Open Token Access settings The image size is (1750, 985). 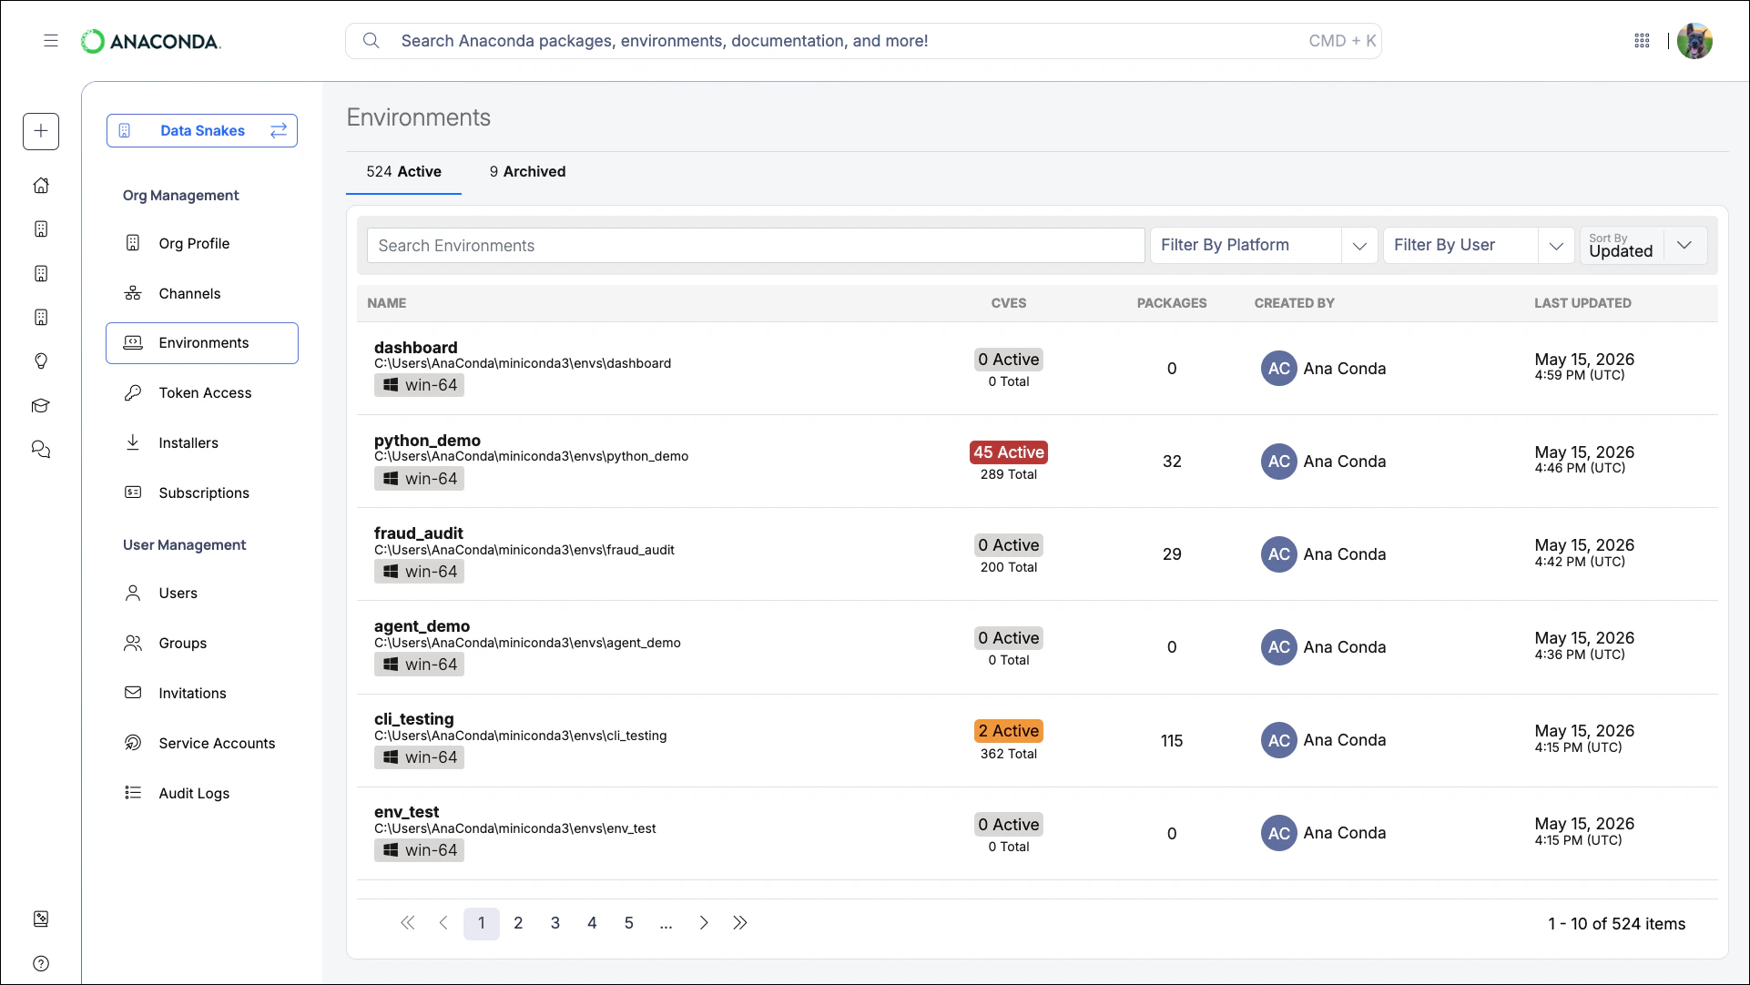[202, 393]
